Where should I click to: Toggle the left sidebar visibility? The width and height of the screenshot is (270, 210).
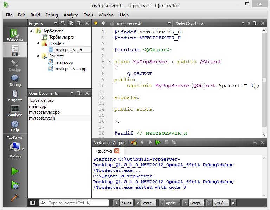point(33,203)
